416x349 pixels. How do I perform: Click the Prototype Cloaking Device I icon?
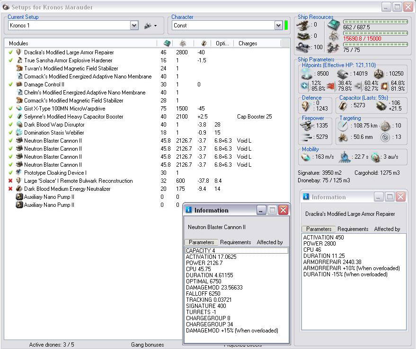19,173
